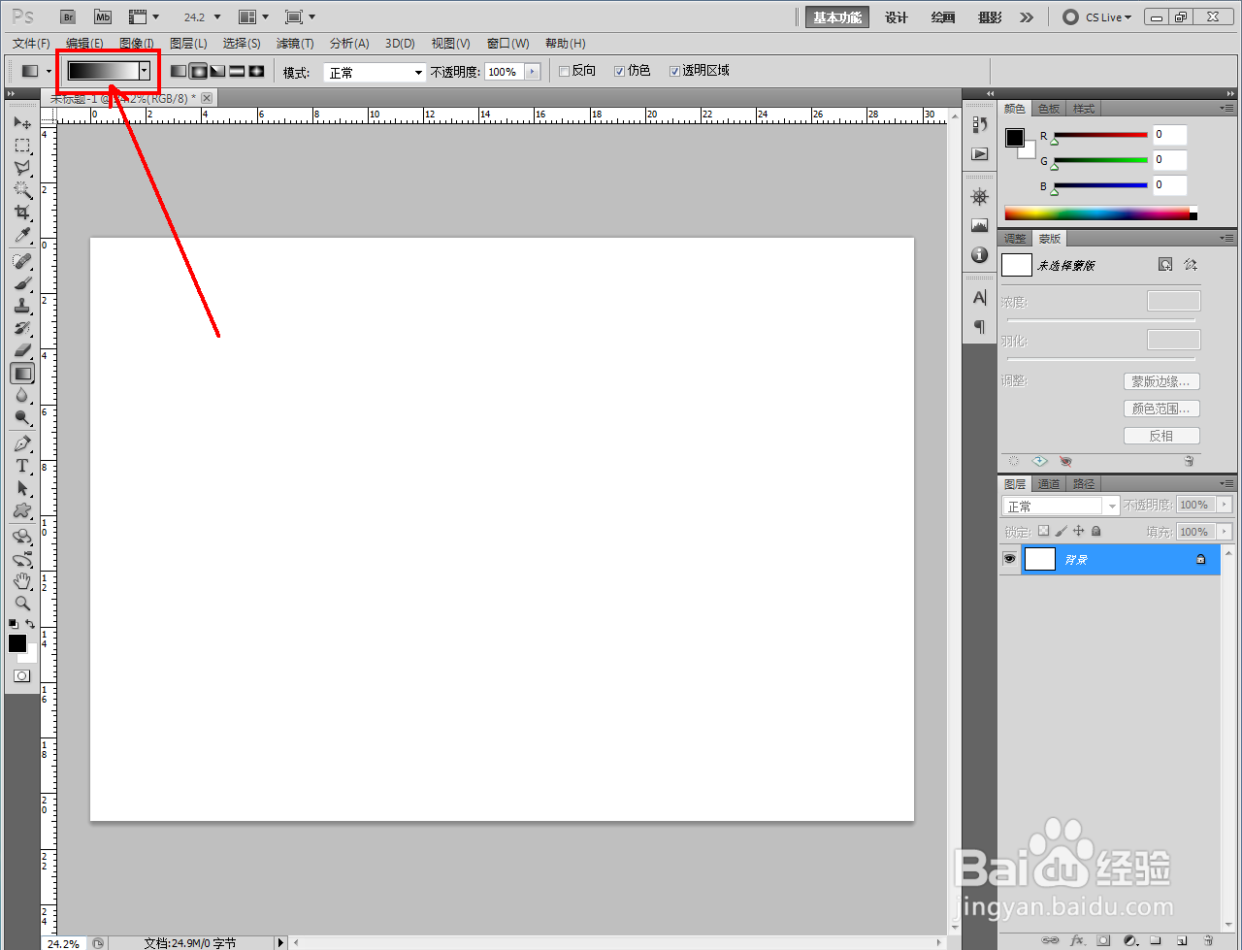Viewport: 1242px width, 950px height.
Task: Open the 文件(F) menu
Action: click(x=32, y=44)
